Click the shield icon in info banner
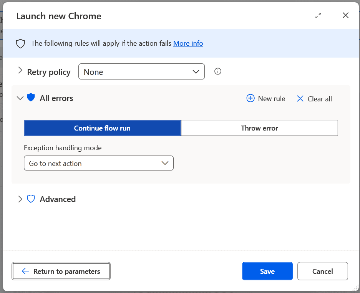Screen dimensions: 360x293 20,44
